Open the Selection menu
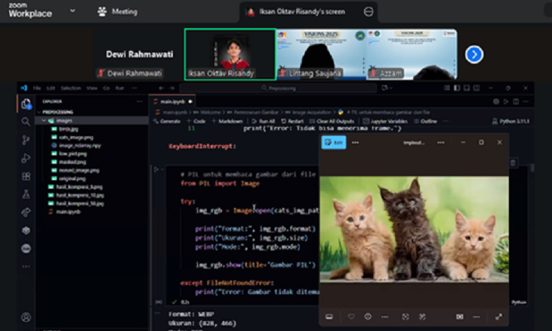Viewport: 552px width, 331px height. coord(71,88)
